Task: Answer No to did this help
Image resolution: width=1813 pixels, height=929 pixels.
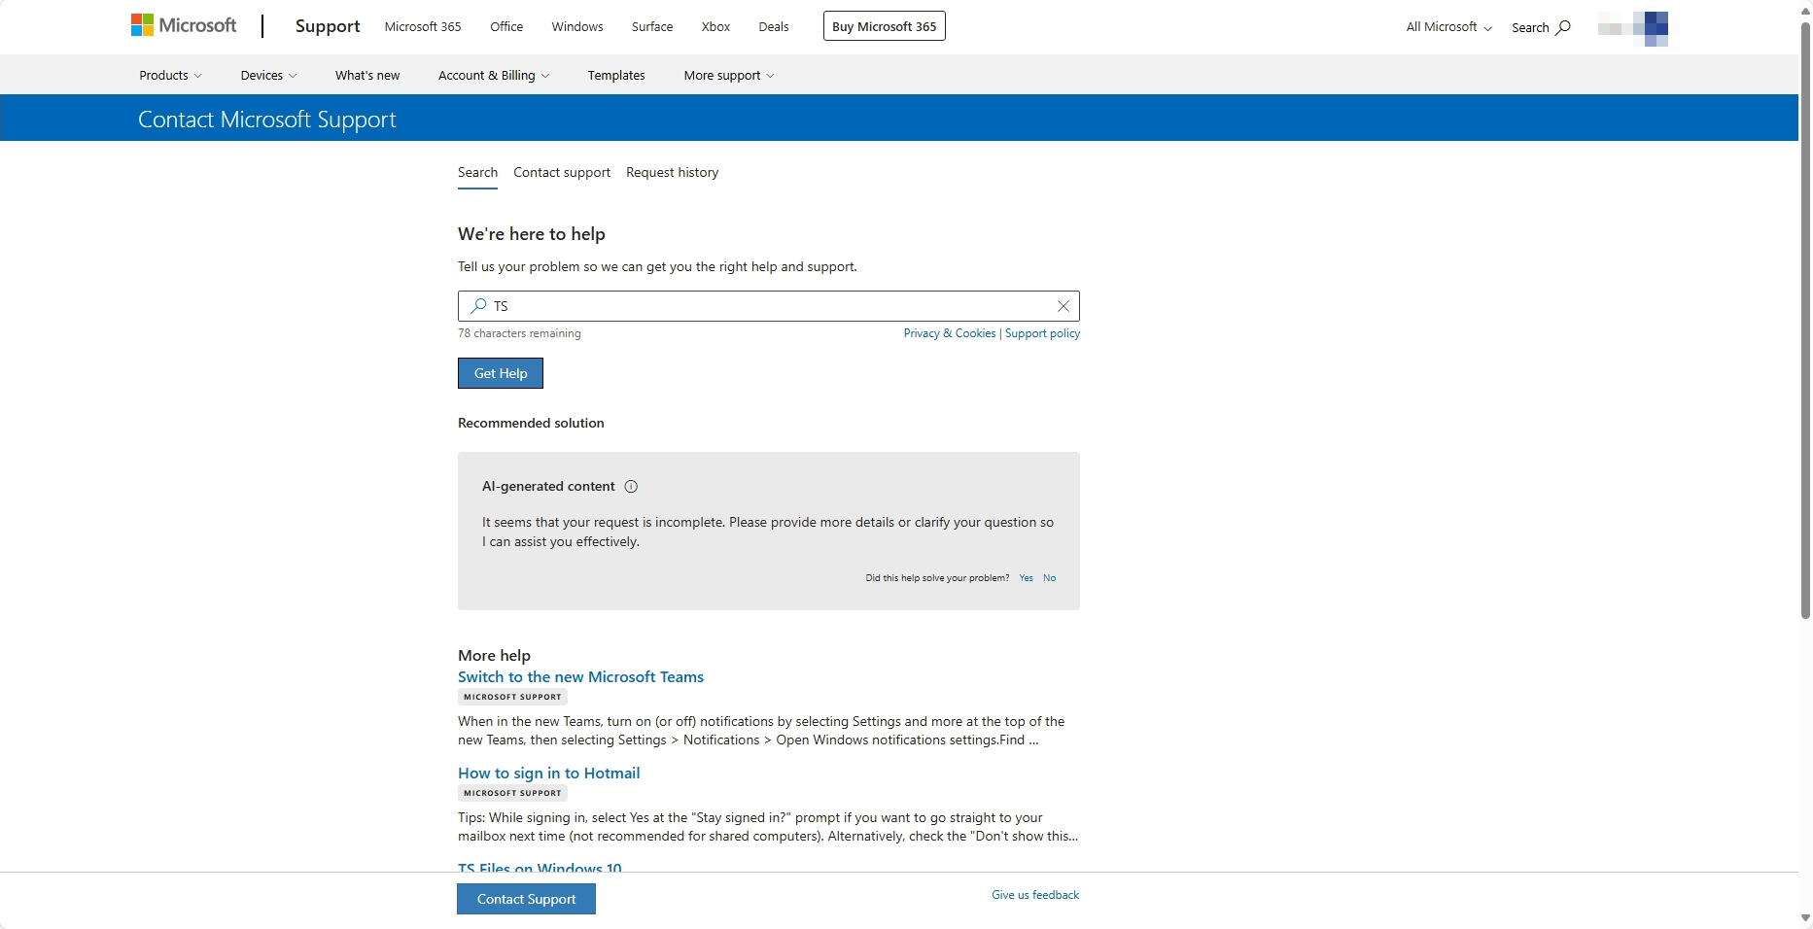Action: (x=1049, y=578)
